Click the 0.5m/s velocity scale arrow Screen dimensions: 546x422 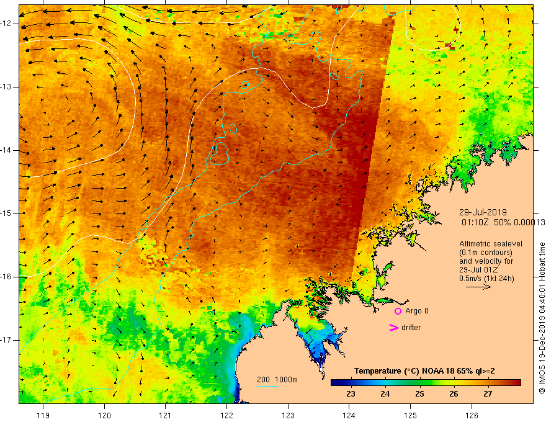click(x=478, y=287)
